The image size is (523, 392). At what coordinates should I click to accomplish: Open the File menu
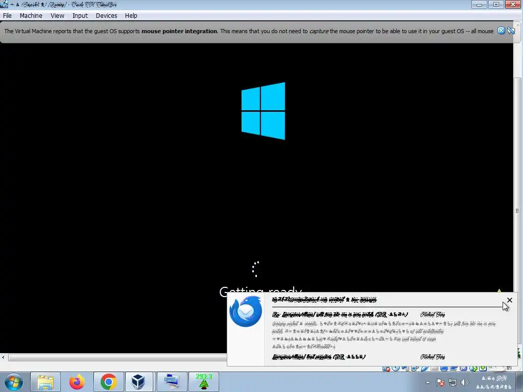tap(7, 16)
